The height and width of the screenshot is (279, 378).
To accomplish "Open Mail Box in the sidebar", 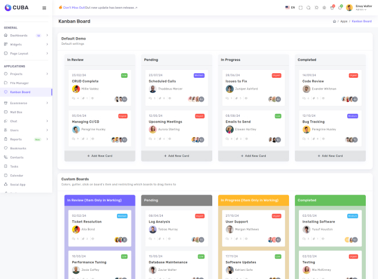I will 16,112.
